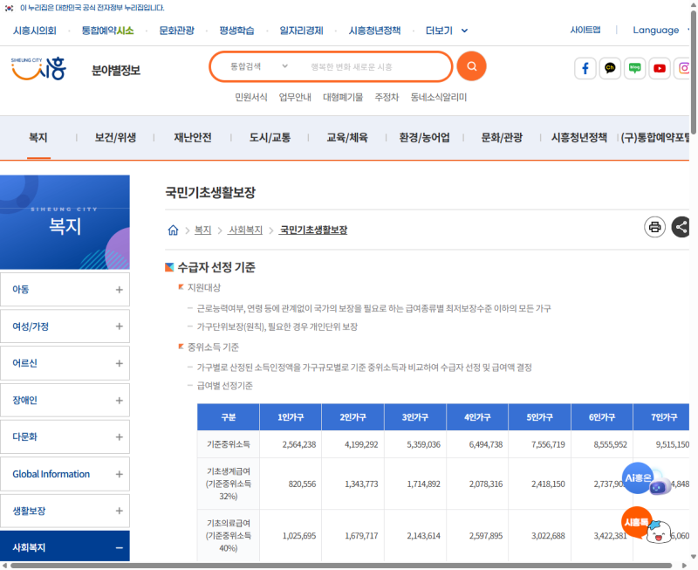Click the 업무안내 quick search keyword
This screenshot has height=570, width=698.
click(x=295, y=97)
